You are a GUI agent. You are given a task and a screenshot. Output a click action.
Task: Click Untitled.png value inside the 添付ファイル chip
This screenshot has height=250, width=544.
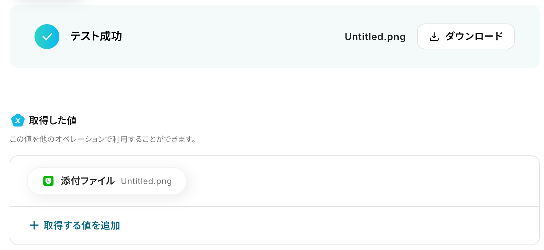(x=146, y=181)
